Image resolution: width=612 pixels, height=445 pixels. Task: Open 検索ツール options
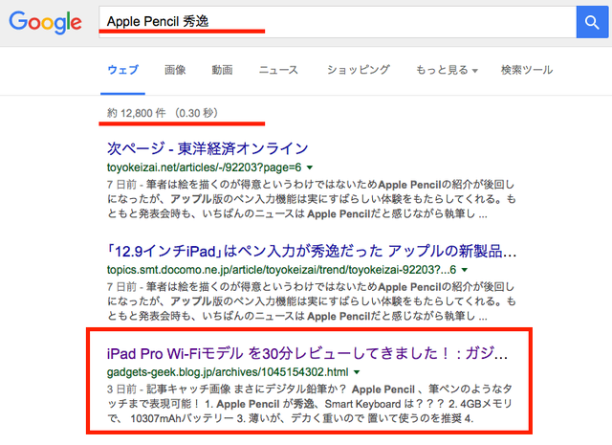coord(527,70)
